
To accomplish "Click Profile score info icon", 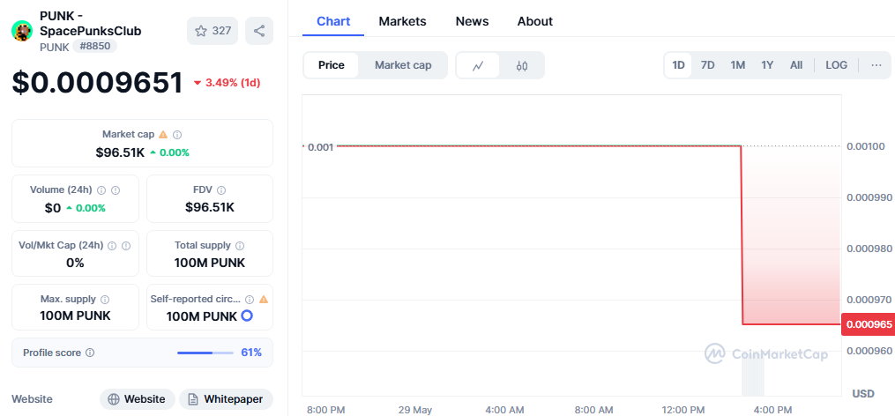I will (90, 353).
